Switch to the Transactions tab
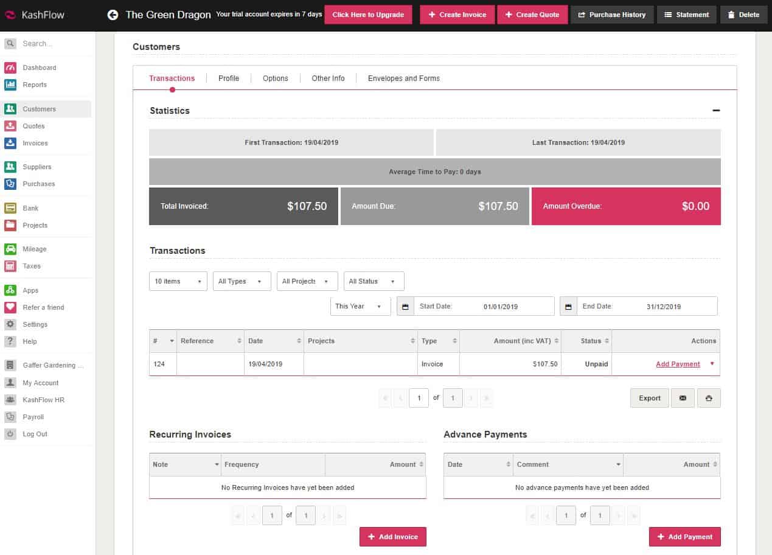 click(x=172, y=79)
